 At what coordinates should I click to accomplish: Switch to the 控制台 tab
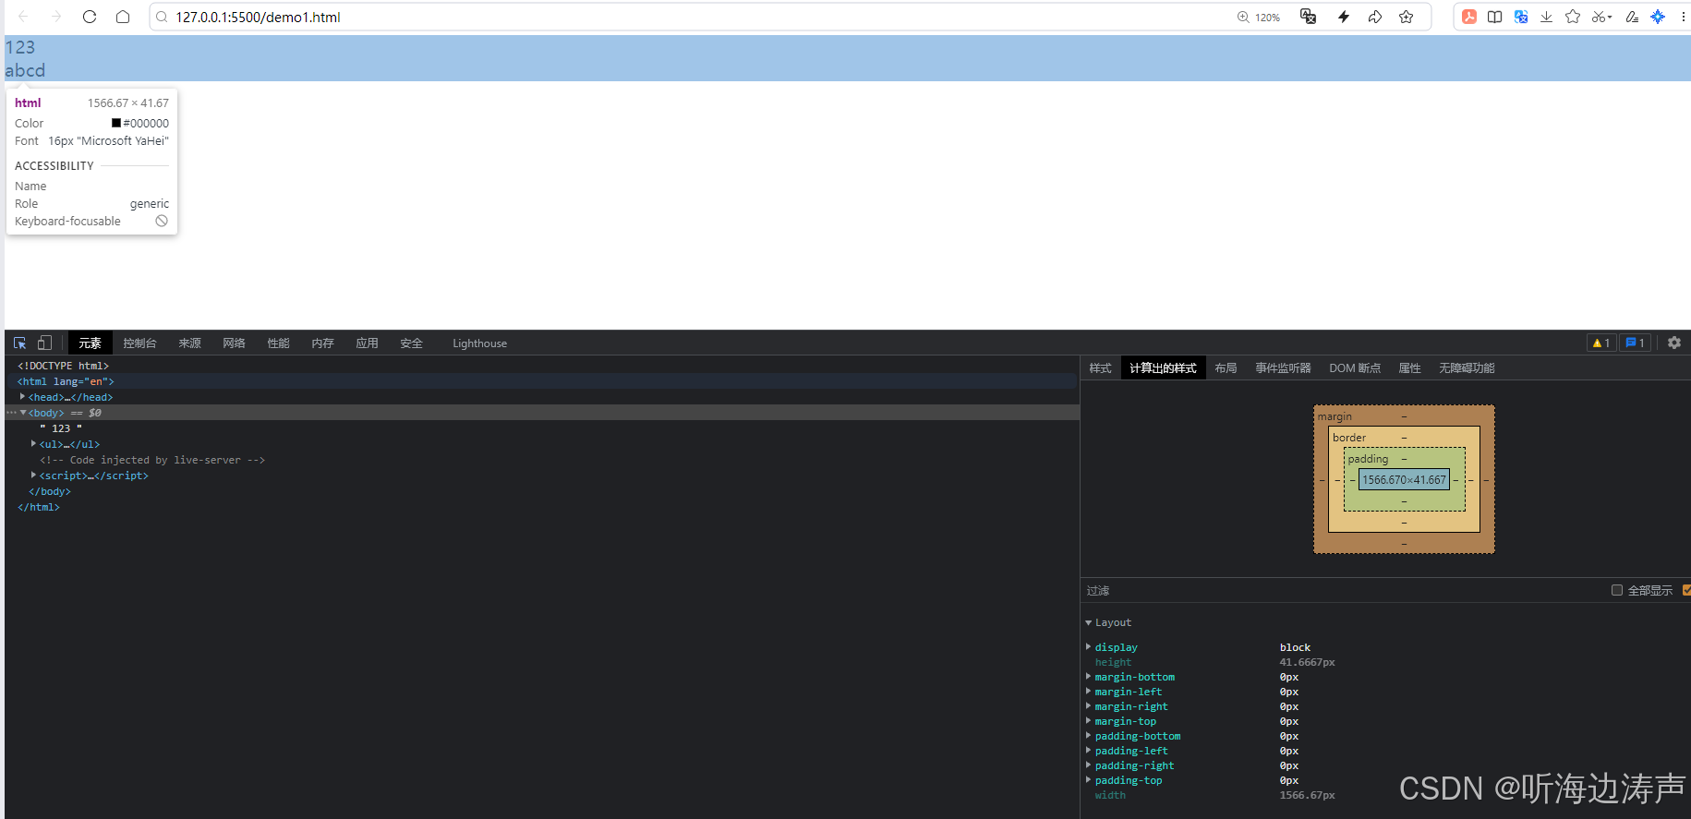pos(139,343)
